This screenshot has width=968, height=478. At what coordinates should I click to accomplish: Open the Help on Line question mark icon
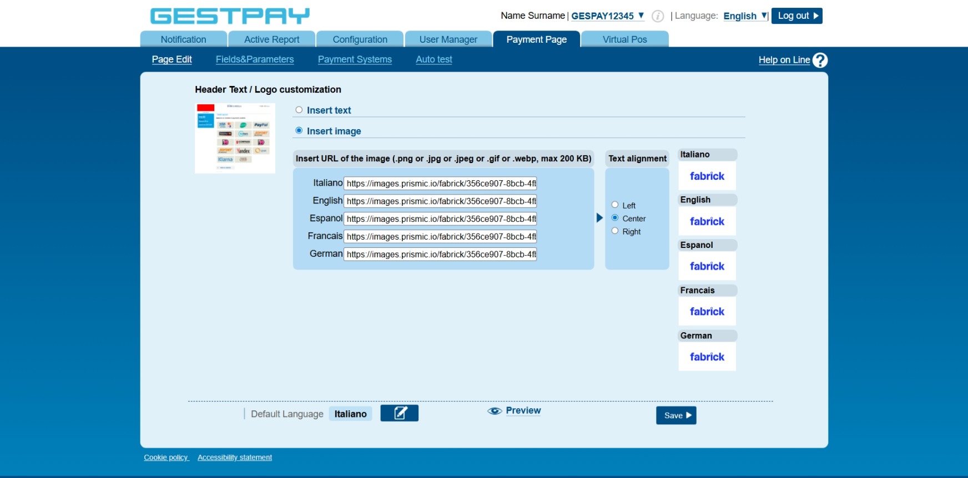[x=820, y=60]
